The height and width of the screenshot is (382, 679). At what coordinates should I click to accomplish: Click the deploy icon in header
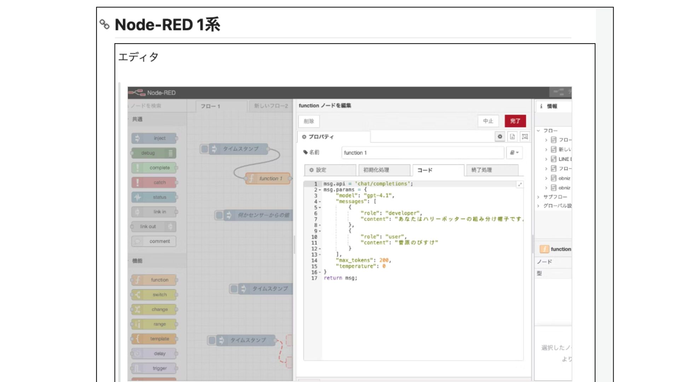tap(559, 93)
